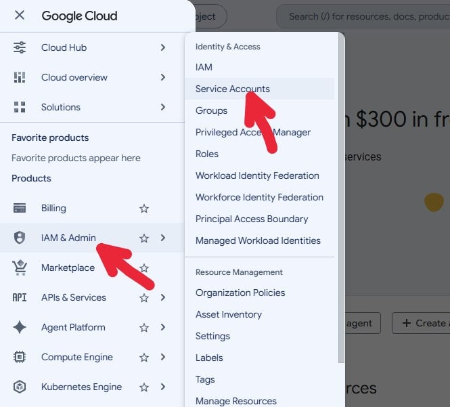Image resolution: width=450 pixels, height=407 pixels.
Task: Expand the APIs & Services submenu chevron
Action: click(x=163, y=297)
